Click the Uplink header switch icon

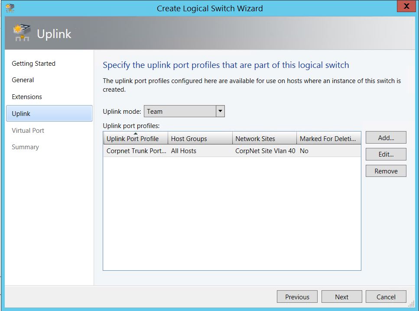point(22,34)
